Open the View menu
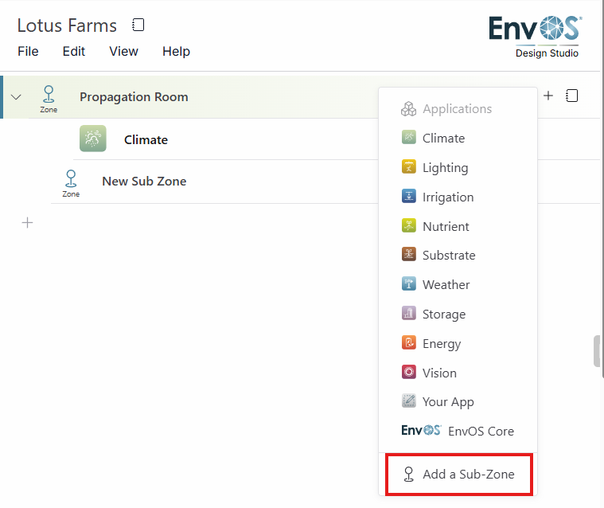The height and width of the screenshot is (508, 604). pos(123,51)
